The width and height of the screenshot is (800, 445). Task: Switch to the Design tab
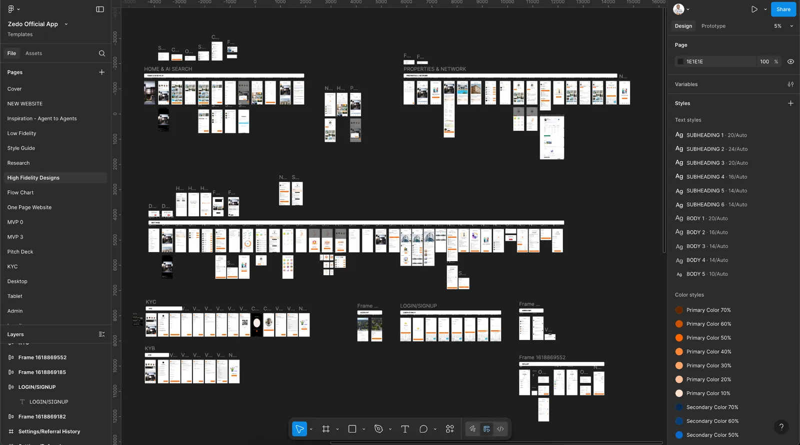(683, 26)
